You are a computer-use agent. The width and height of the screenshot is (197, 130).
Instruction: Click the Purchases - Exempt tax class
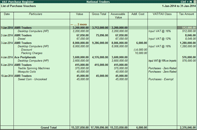pyautogui.click(x=161, y=79)
